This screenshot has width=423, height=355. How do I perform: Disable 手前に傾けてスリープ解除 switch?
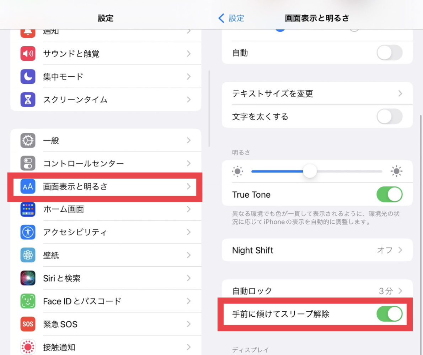click(389, 314)
